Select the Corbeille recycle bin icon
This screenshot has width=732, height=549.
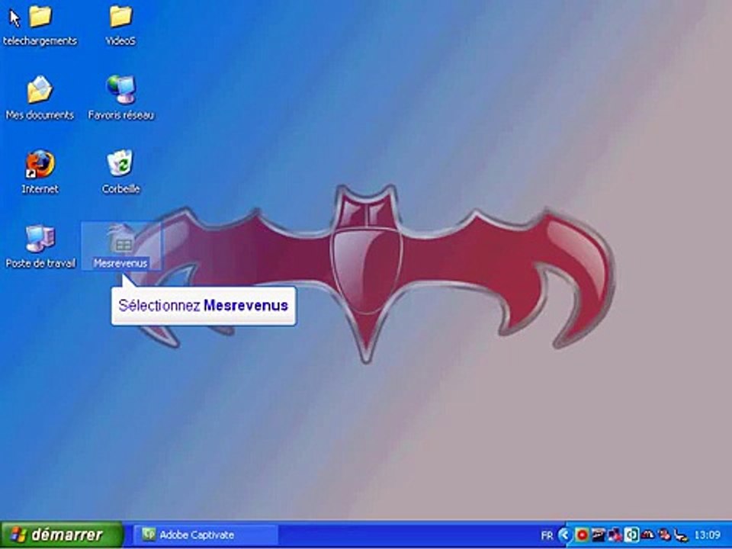click(120, 163)
